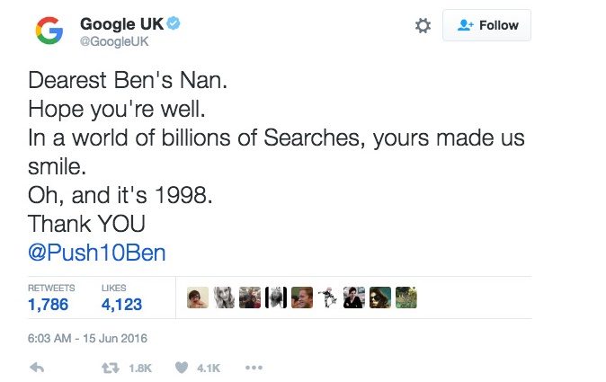View the 1,786 retweets list
The width and height of the screenshot is (606, 382).
[x=48, y=305]
